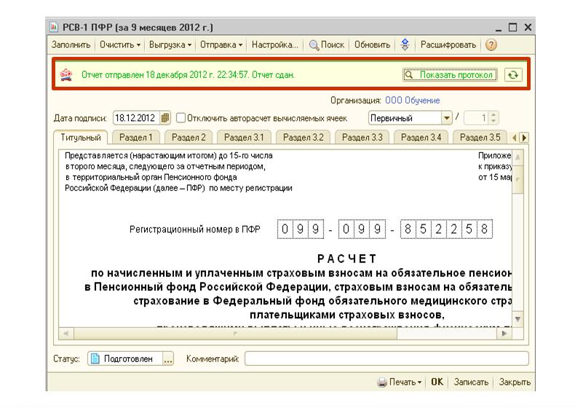
Task: Expand the Первичный report type dropdown
Action: 446,118
